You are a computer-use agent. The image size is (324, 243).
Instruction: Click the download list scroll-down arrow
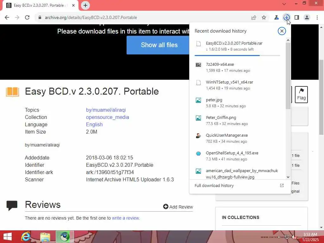pyautogui.click(x=288, y=177)
